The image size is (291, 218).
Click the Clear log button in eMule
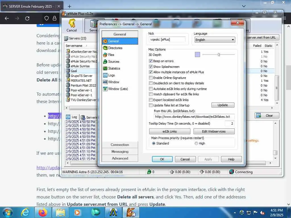267,116
